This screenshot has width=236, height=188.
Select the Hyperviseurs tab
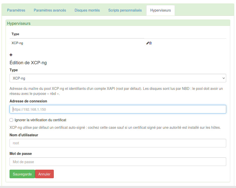tap(160, 10)
